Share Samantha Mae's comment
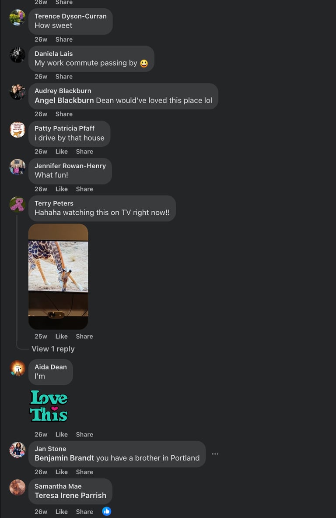This screenshot has height=518, width=336. click(84, 512)
